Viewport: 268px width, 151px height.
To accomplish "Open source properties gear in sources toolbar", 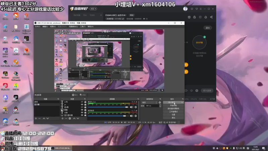I will tap(70, 118).
